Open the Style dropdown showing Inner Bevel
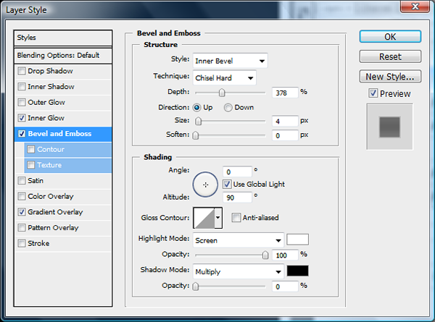This screenshot has height=322, width=435. pos(230,61)
